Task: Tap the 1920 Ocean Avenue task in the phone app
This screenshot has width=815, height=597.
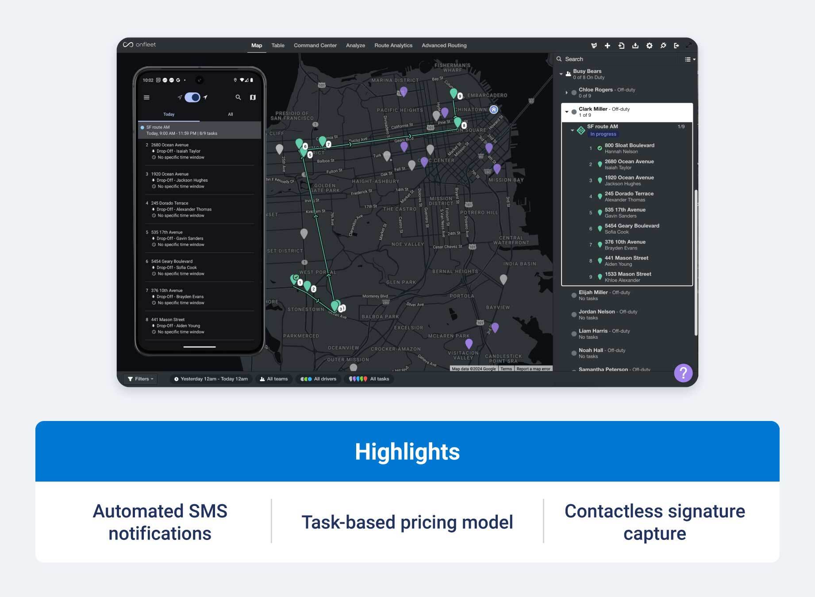Action: tap(200, 180)
